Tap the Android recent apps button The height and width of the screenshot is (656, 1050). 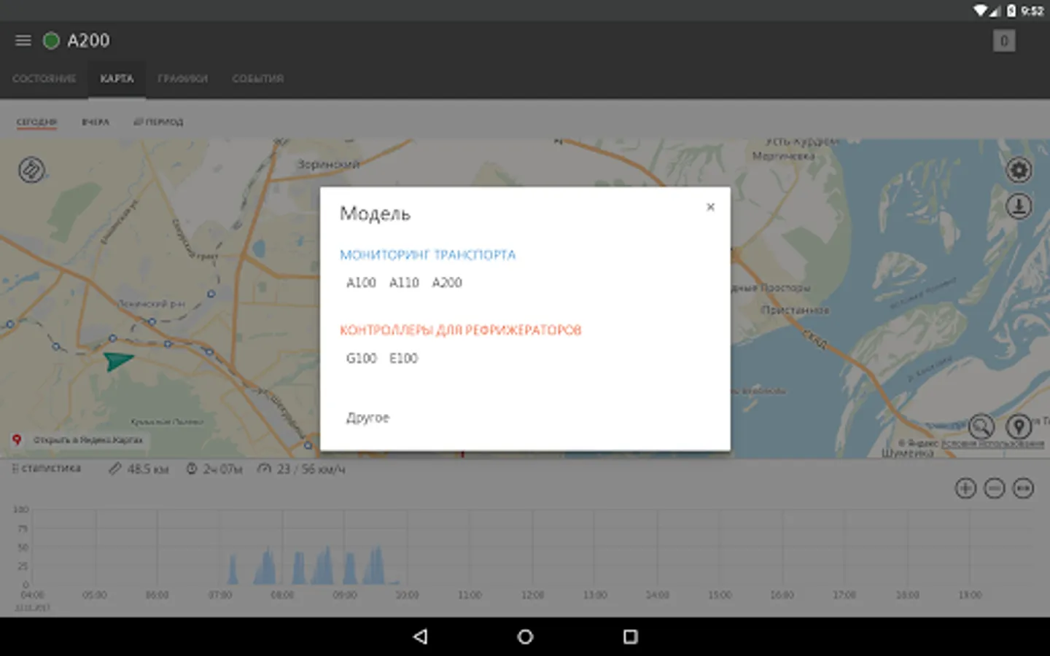[631, 637]
